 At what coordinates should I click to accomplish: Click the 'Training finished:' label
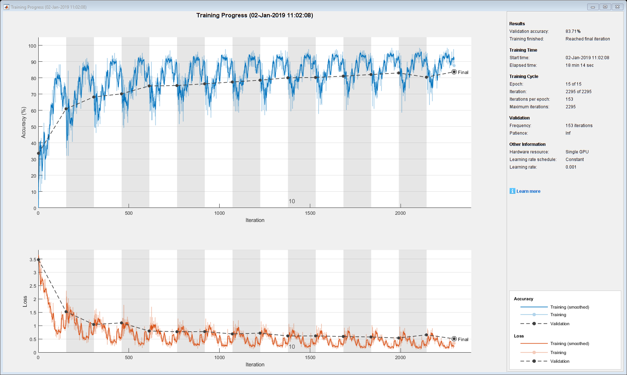(x=527, y=39)
